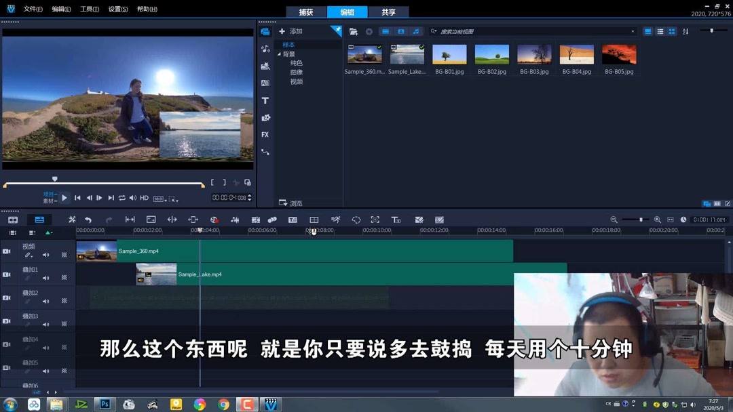733x412 pixels.
Task: Open the Track Manager grid icon
Action: click(314, 219)
